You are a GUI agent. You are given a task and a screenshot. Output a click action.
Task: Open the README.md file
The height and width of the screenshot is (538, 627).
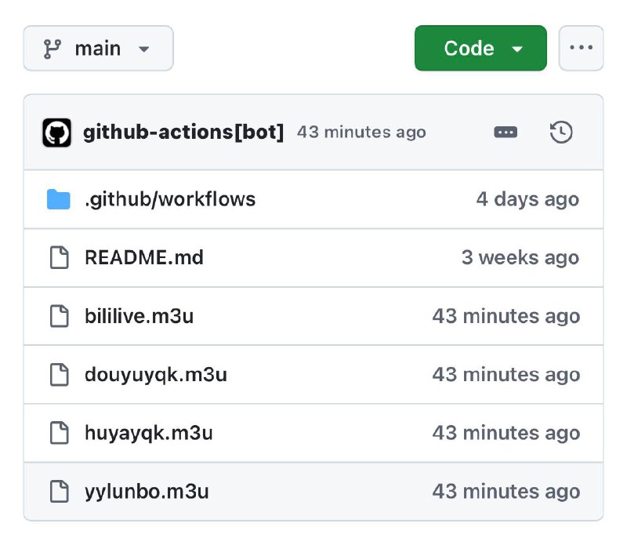[x=144, y=257]
